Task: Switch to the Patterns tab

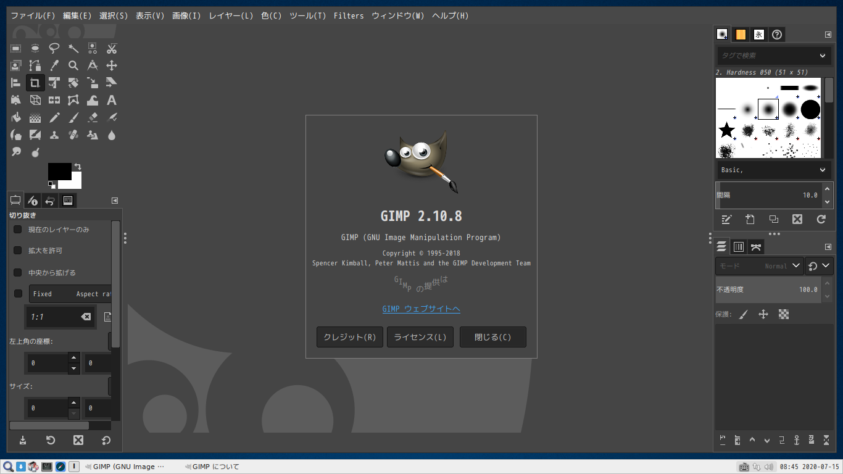Action: pyautogui.click(x=741, y=35)
